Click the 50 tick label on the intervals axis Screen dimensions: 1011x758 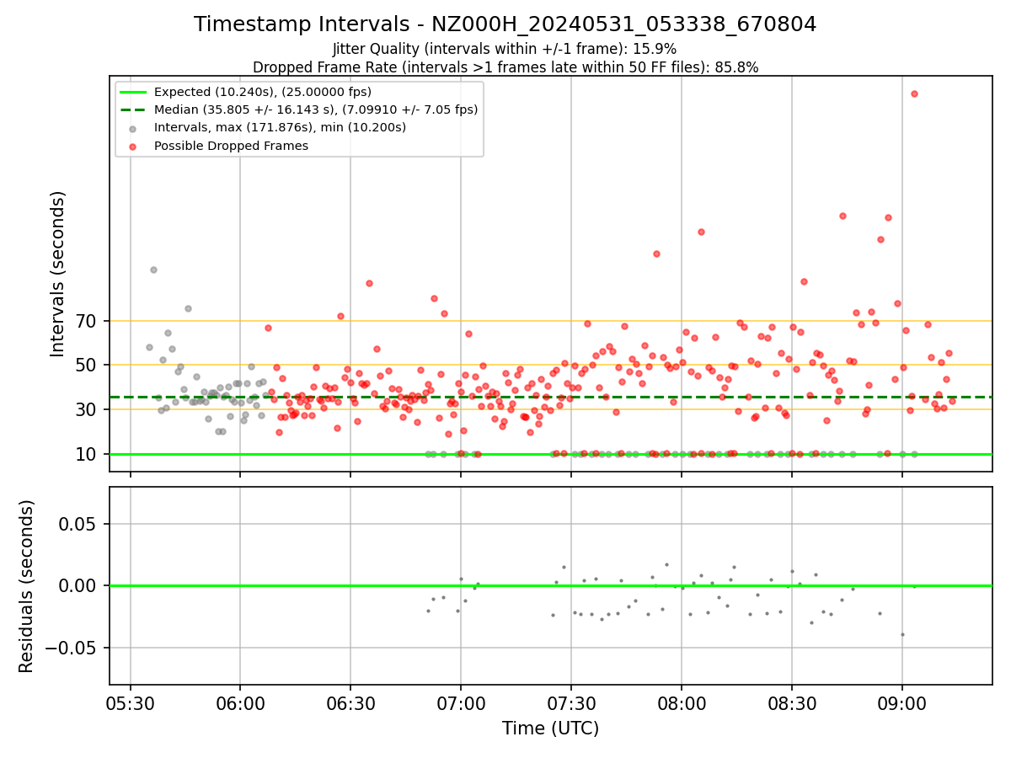pyautogui.click(x=88, y=365)
